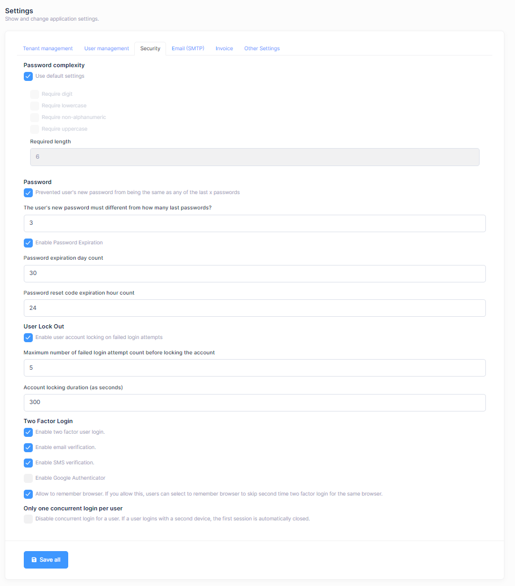515x586 pixels.
Task: Click the Two Factor Login heading
Action: click(48, 421)
